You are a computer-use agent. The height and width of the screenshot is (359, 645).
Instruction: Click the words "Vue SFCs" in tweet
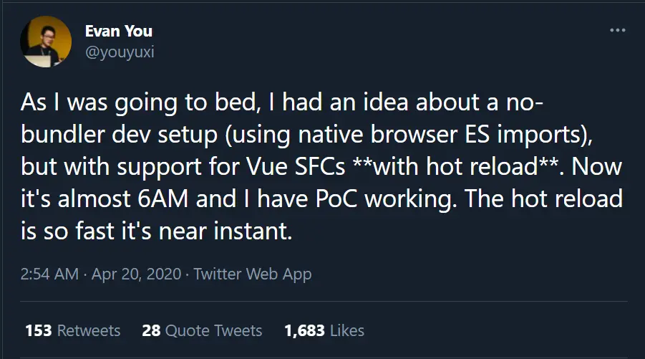point(296,166)
